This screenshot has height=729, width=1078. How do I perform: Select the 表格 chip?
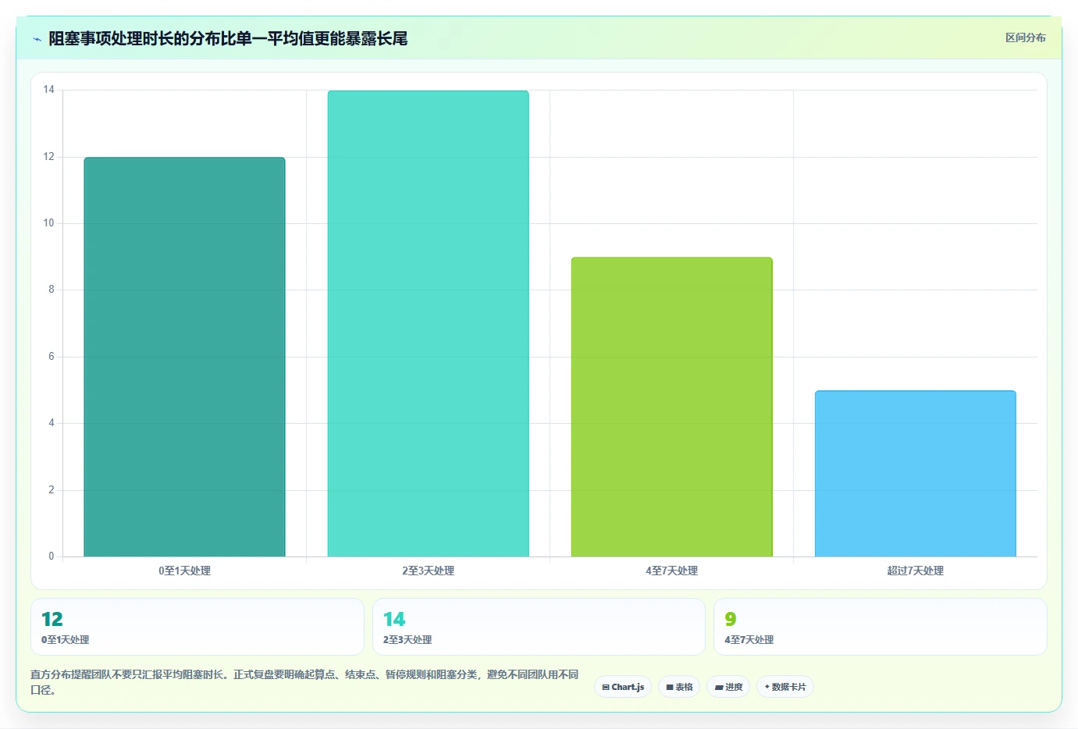click(x=679, y=687)
